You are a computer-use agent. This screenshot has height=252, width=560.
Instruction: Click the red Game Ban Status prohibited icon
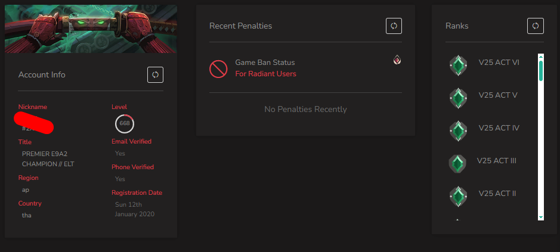[x=218, y=69]
